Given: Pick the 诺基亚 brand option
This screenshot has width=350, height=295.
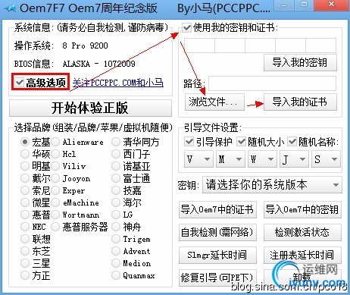Looking at the screenshot, I should pos(116,166).
